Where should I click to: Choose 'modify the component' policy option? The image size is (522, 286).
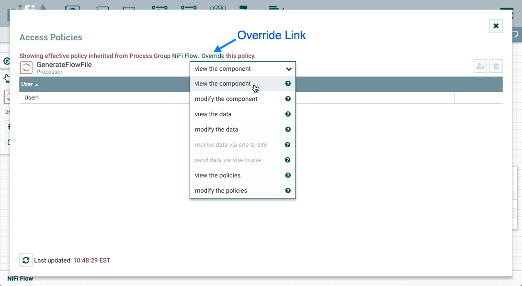(x=226, y=99)
